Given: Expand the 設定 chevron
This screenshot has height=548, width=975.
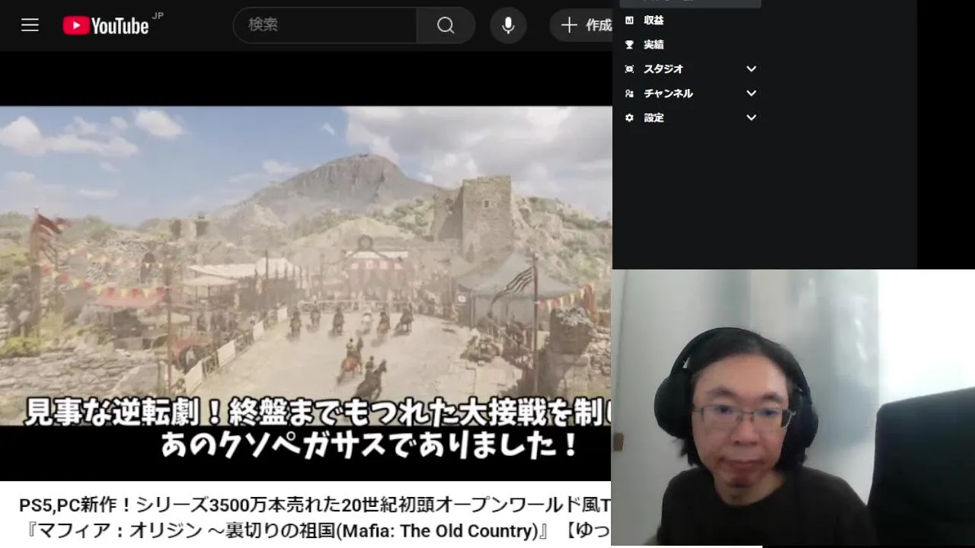Looking at the screenshot, I should (x=751, y=118).
